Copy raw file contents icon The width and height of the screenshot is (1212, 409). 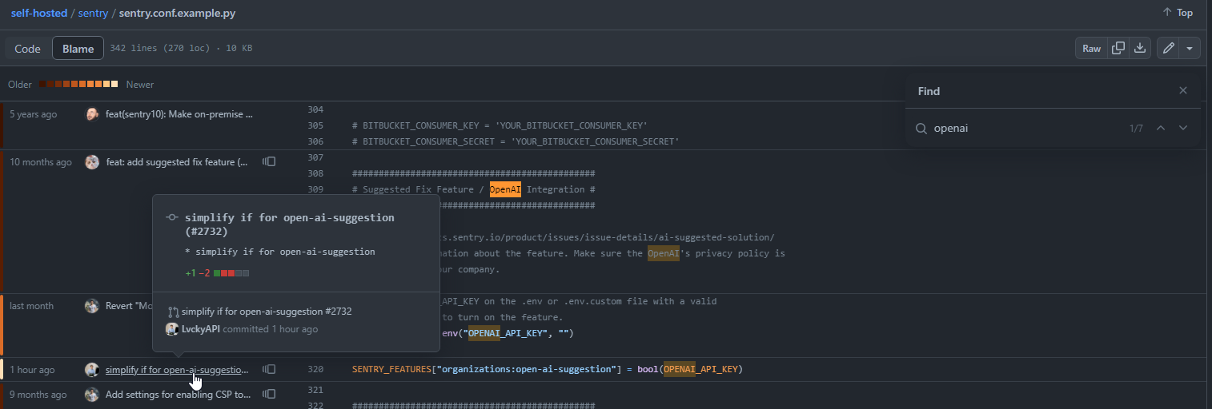click(x=1118, y=49)
